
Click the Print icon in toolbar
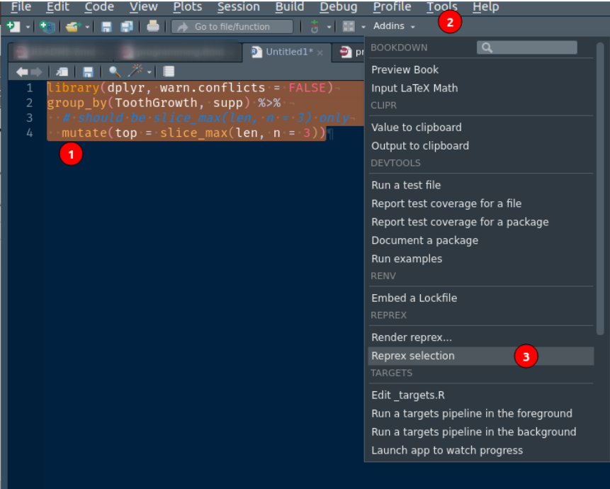click(153, 26)
